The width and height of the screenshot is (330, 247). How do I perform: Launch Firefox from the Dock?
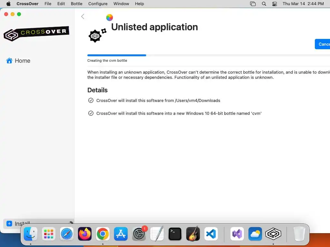85,234
